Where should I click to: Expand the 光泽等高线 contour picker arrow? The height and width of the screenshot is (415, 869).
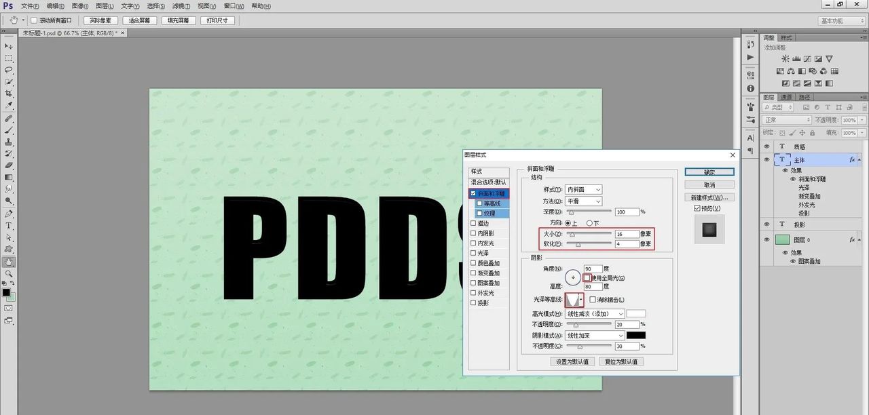(580, 300)
